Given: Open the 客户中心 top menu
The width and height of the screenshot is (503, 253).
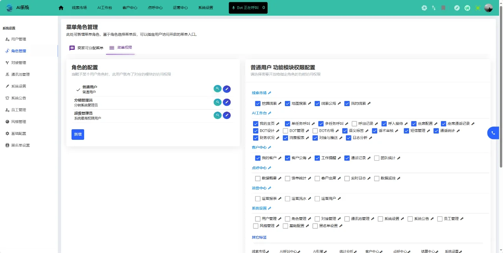Looking at the screenshot, I should (x=130, y=8).
